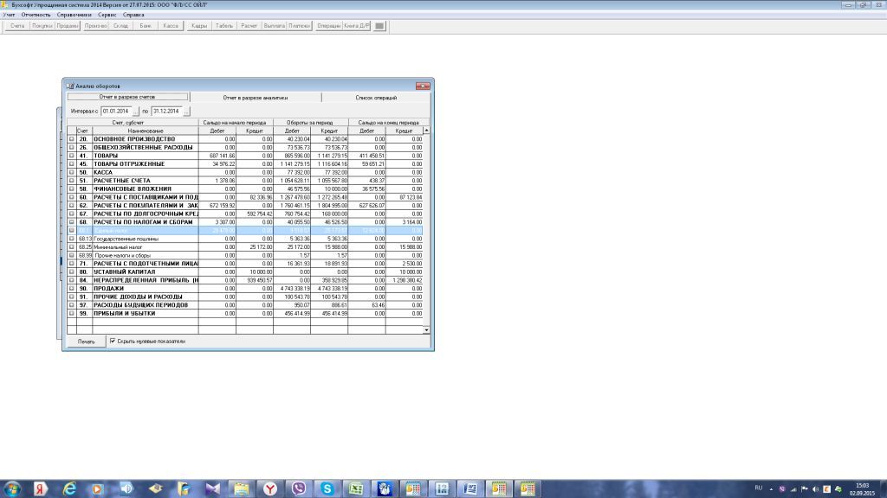Toggle Скрыть нулевые показатели checkbox
The height and width of the screenshot is (498, 887).
point(113,342)
